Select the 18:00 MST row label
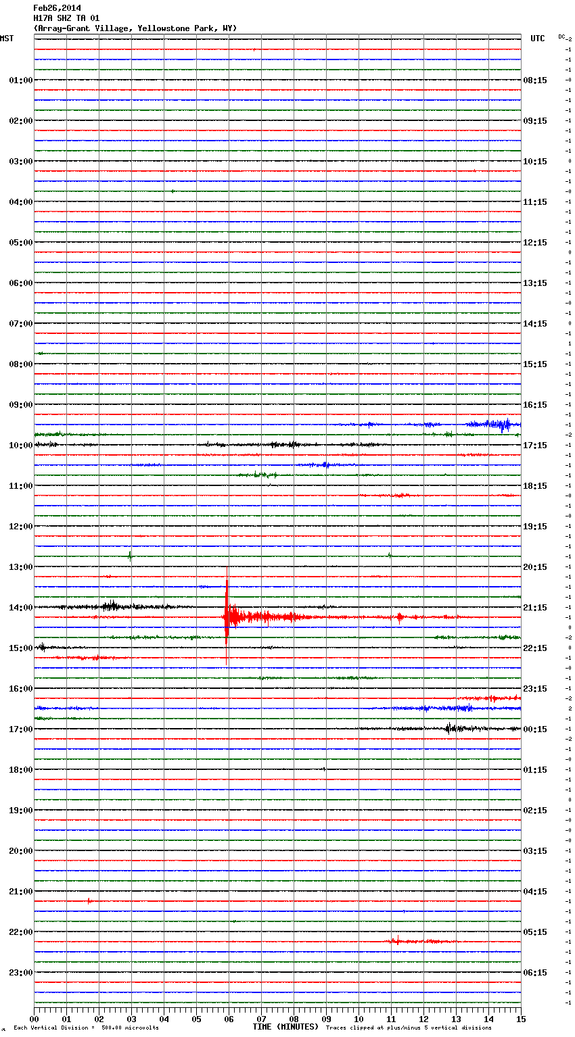Screen dimensions: 575x1037 (20, 769)
